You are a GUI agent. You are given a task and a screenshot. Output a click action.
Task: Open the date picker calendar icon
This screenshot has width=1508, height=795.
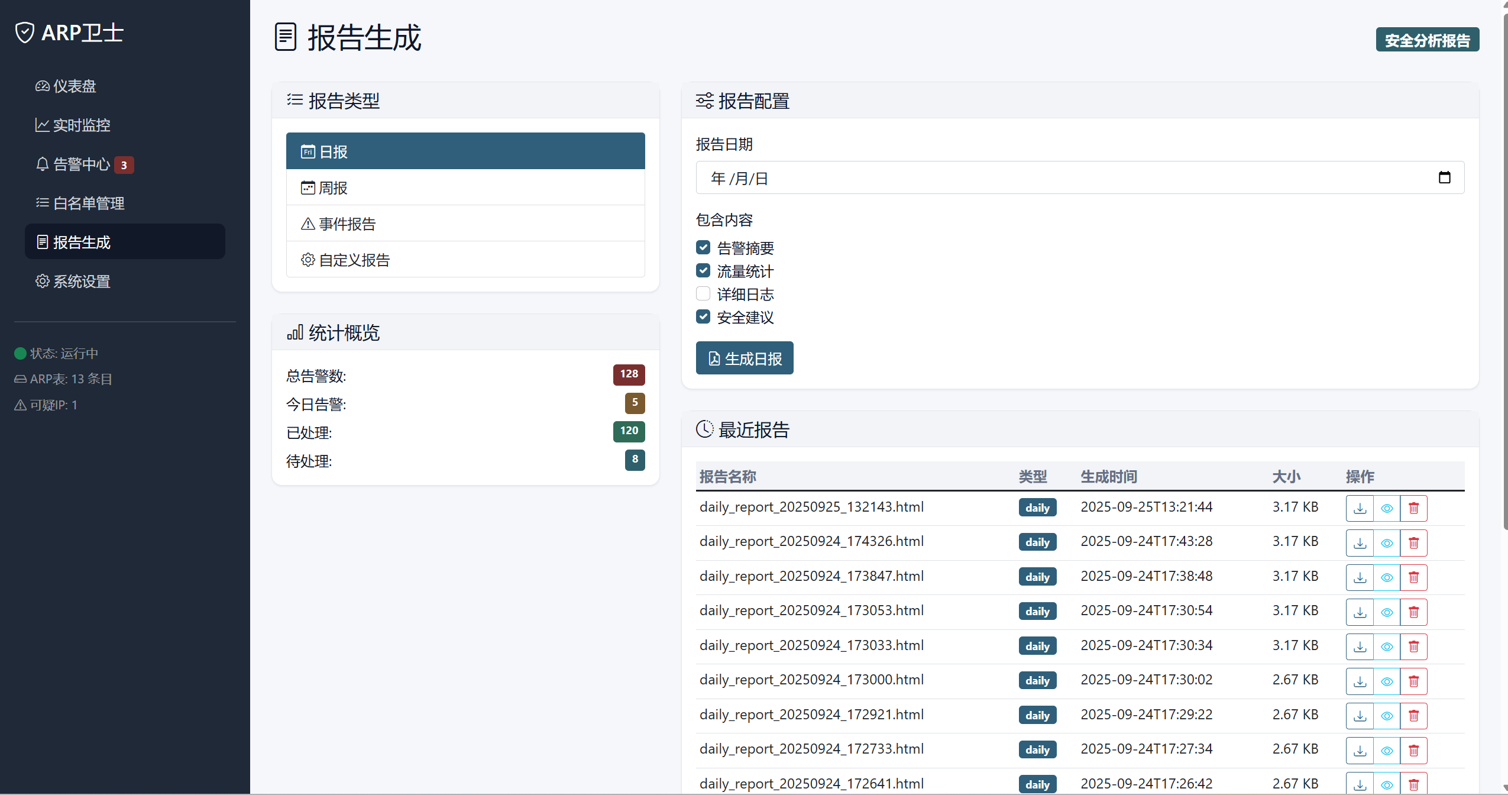click(x=1444, y=177)
